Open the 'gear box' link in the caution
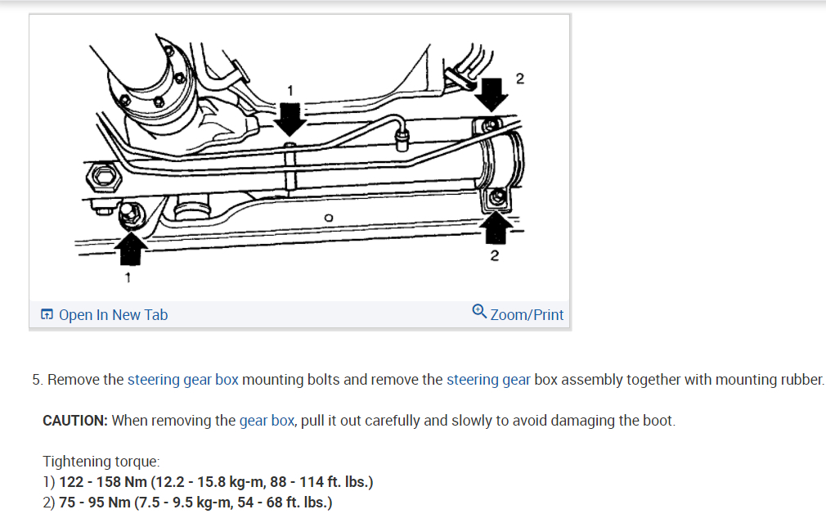826x523 pixels. click(x=267, y=421)
